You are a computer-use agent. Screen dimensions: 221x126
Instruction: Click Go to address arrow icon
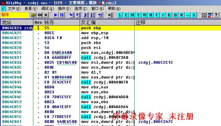coord(110,15)
